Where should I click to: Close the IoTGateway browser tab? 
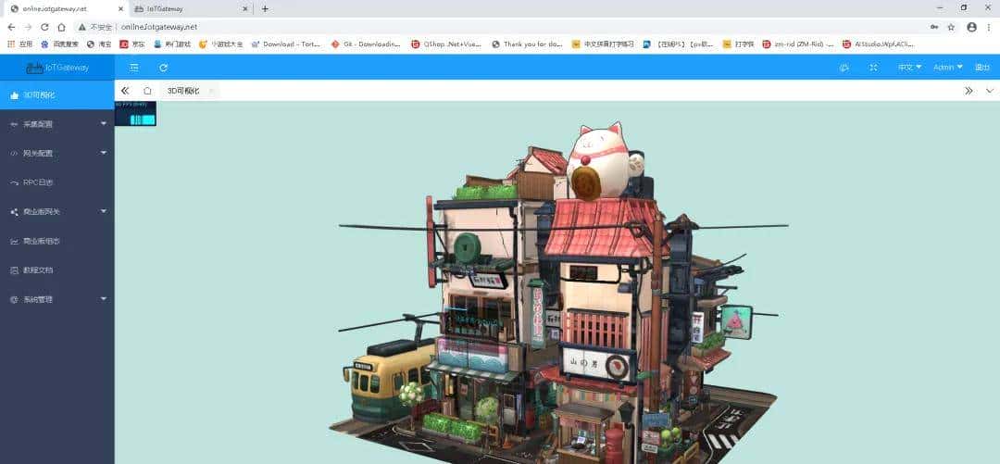click(245, 8)
